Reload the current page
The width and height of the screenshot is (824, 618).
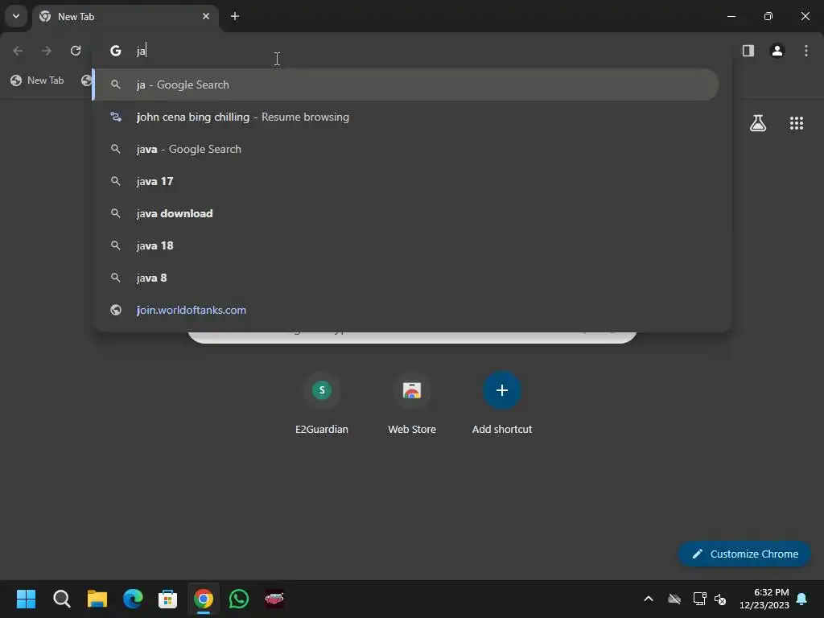[x=76, y=51]
